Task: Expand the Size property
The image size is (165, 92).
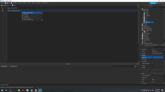Action: tap(141, 82)
